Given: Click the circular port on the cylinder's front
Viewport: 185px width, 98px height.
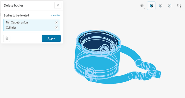Looking at the screenshot, I should point(90,71).
